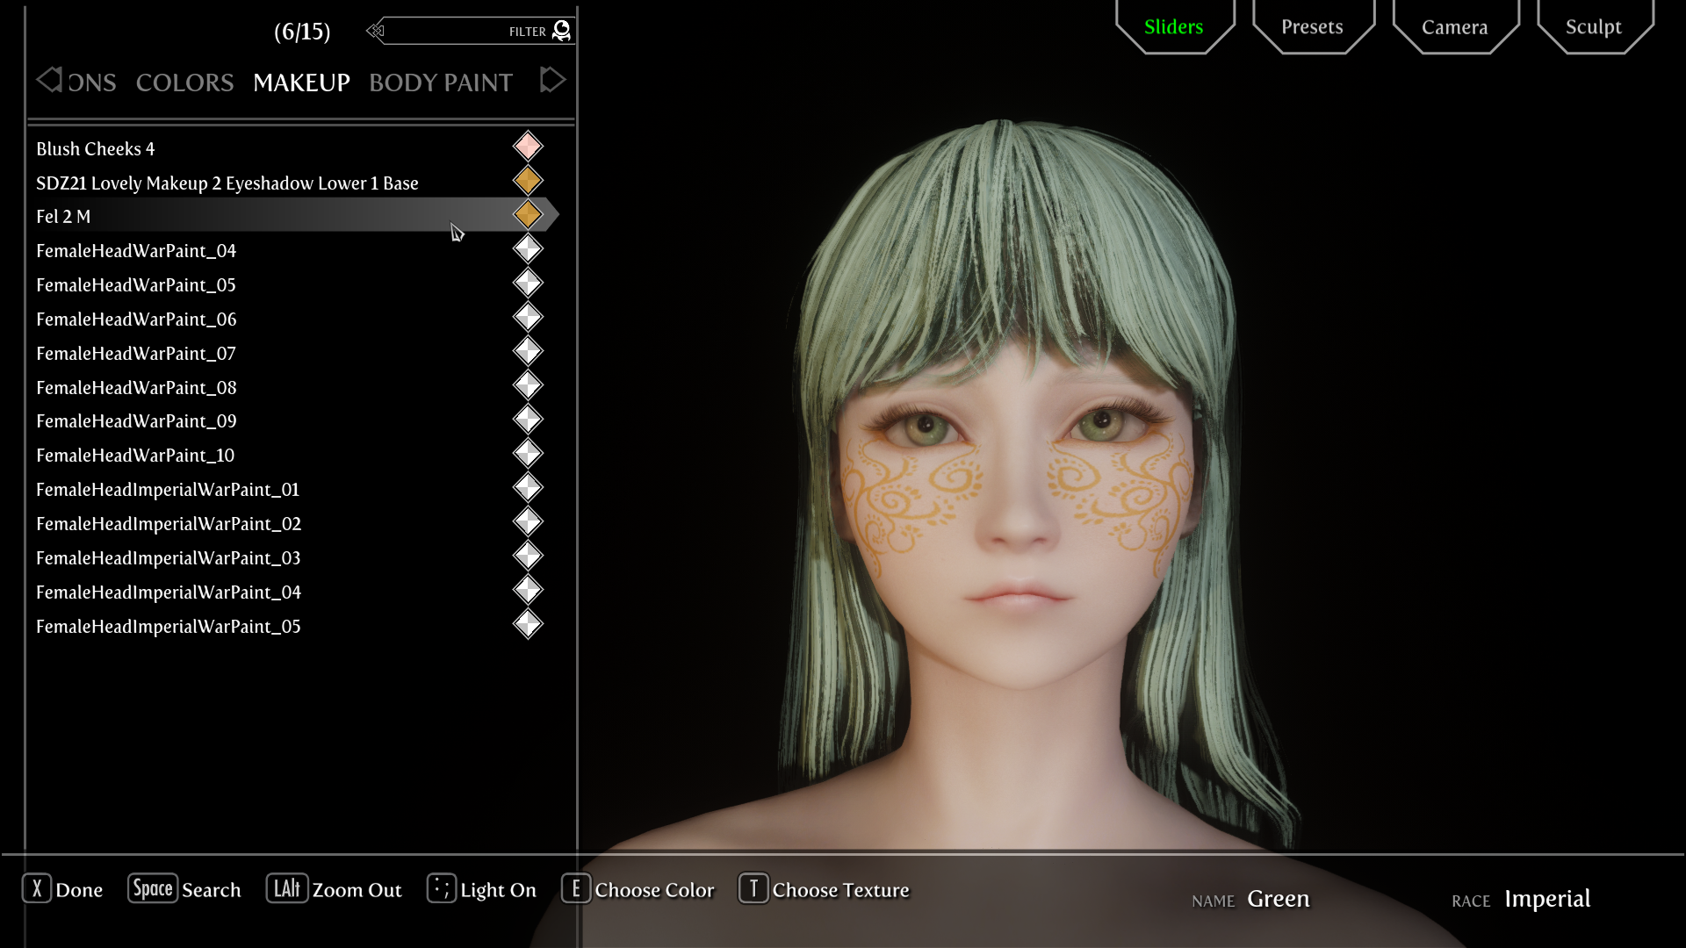Click the LAlt Zoom Out key icon

(x=286, y=889)
